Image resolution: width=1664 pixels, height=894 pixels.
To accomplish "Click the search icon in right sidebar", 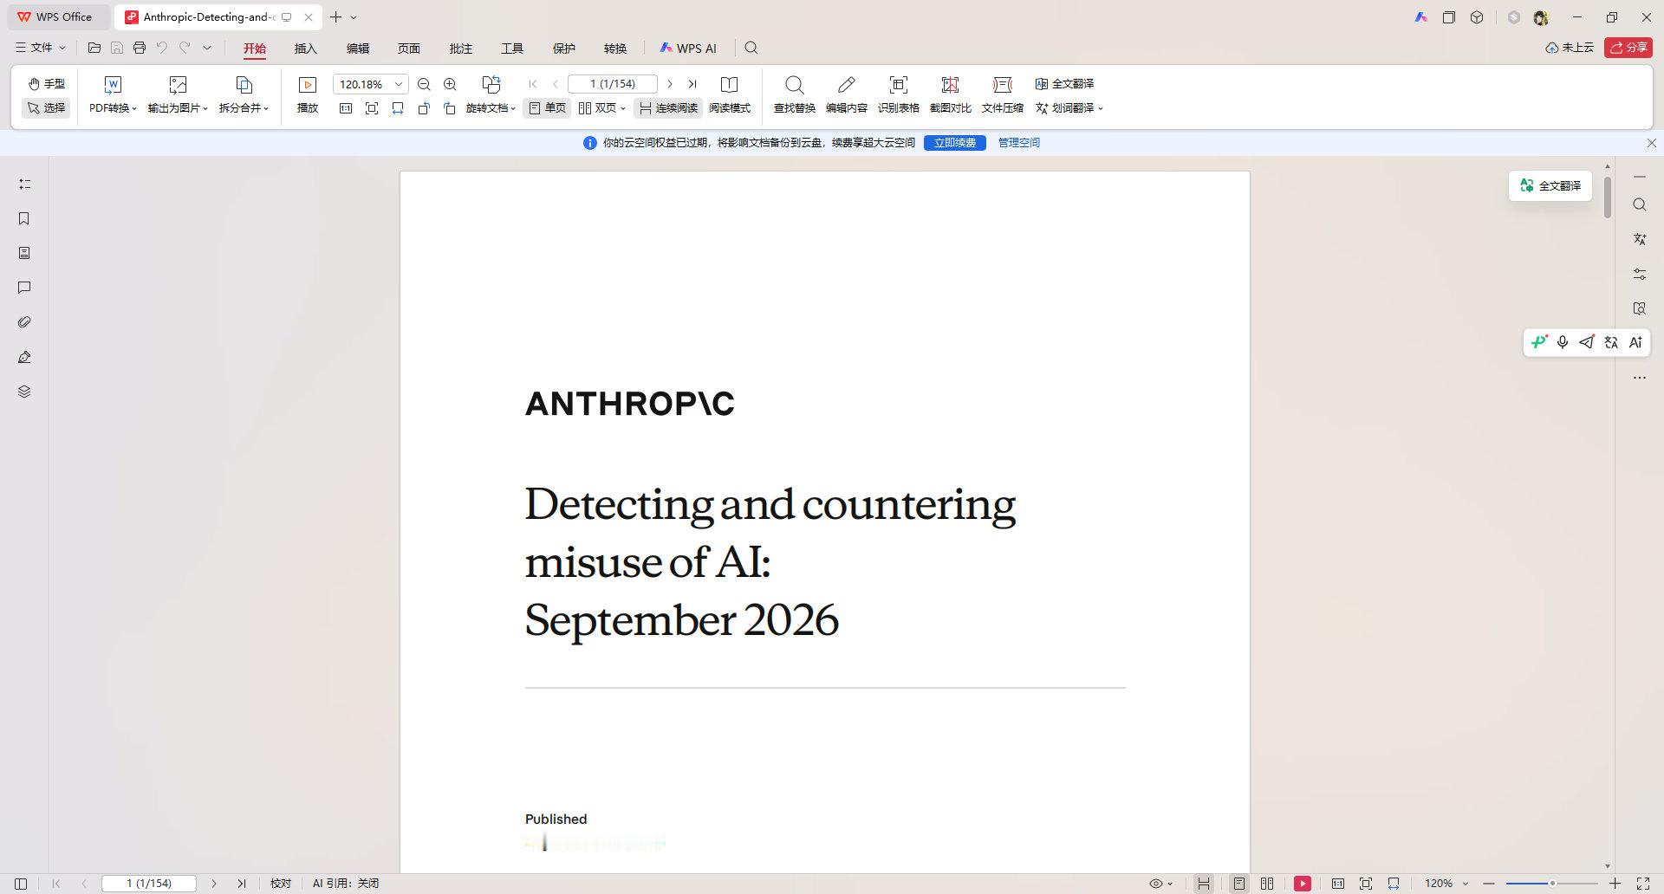I will [1640, 204].
